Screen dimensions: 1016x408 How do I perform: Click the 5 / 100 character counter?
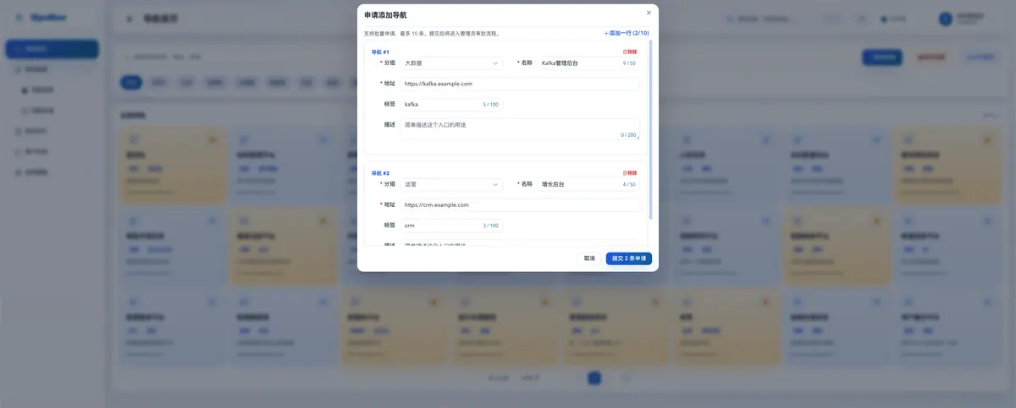(491, 105)
